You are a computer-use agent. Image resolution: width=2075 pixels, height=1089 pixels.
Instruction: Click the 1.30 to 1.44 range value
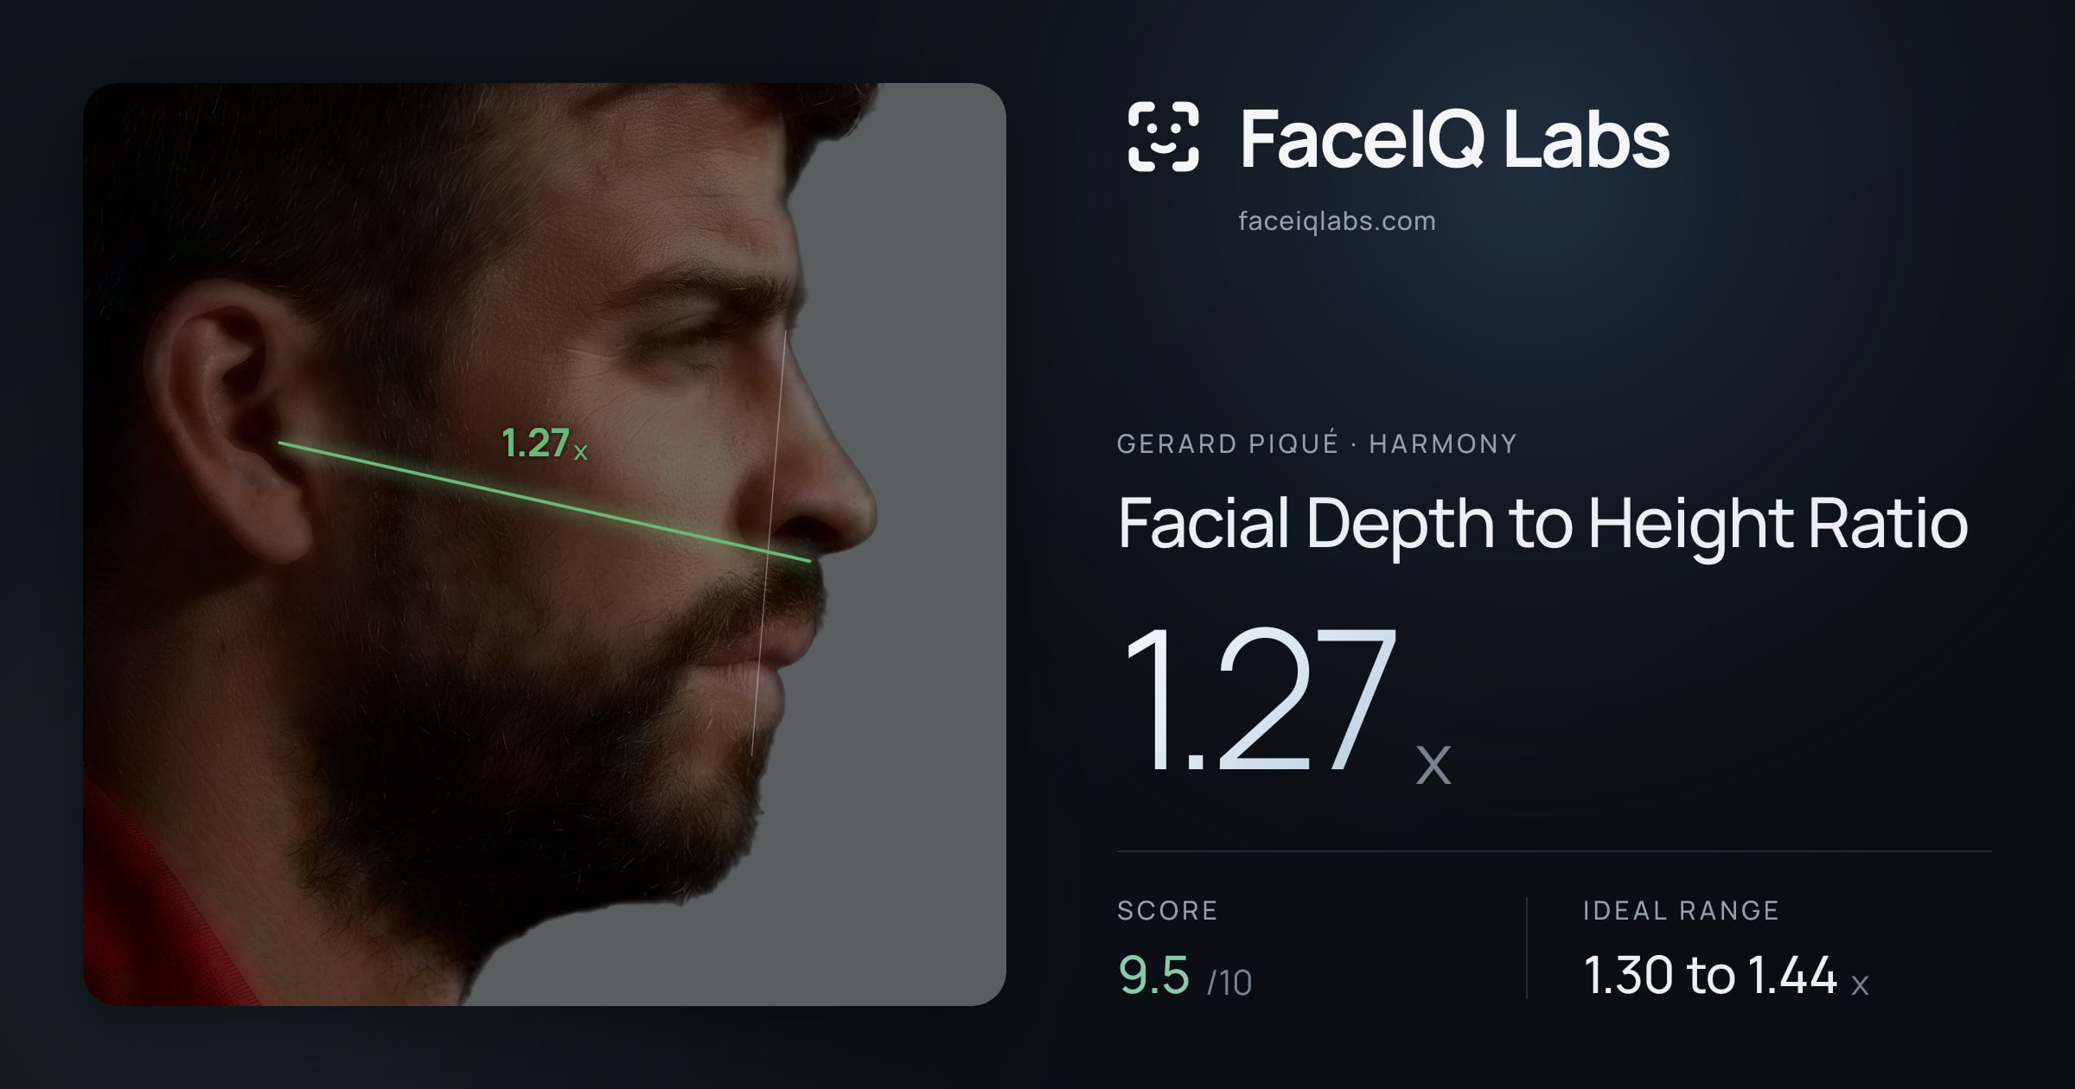pos(1726,976)
